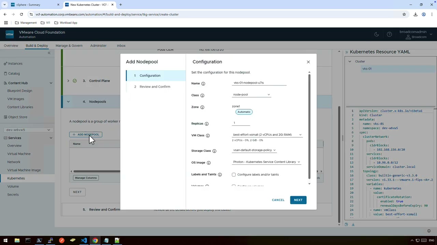Image resolution: width=437 pixels, height=245 pixels.
Task: Open the VM Class dropdown
Action: 267,135
